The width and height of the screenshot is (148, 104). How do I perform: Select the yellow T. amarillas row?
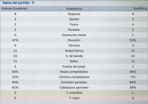pyautogui.click(x=74, y=93)
